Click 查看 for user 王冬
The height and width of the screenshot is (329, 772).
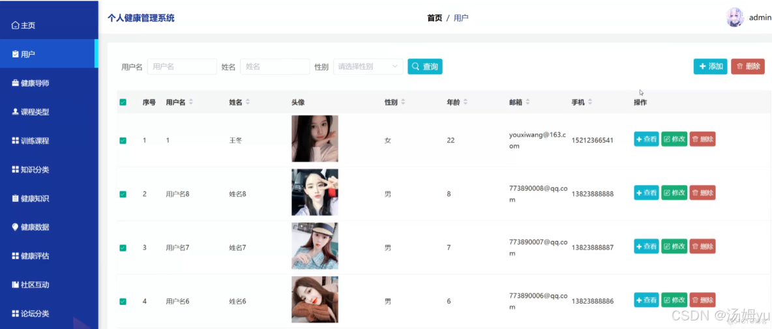coord(646,139)
